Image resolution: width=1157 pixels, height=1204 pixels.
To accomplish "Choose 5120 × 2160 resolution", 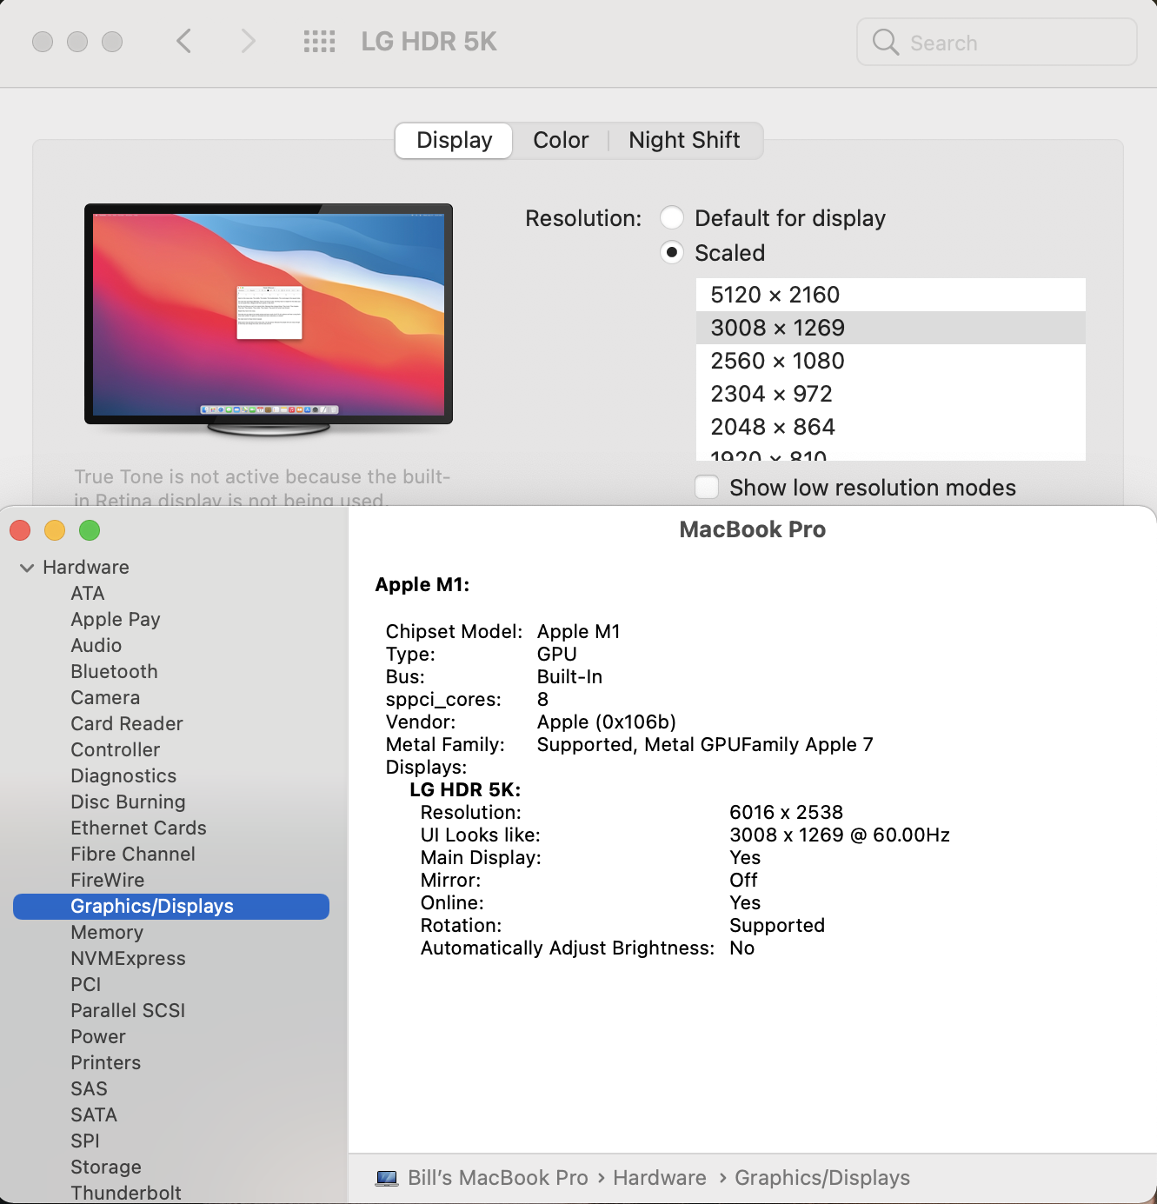I will [891, 295].
